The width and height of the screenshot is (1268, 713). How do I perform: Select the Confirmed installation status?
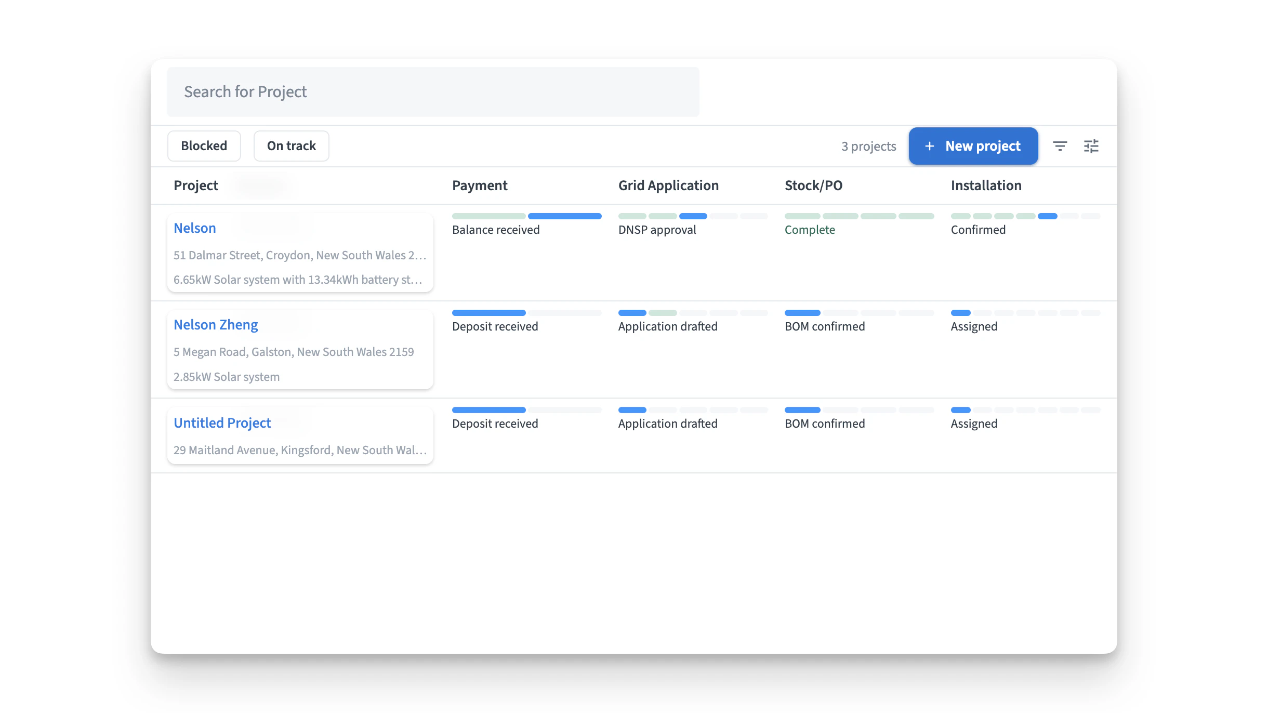tap(978, 230)
